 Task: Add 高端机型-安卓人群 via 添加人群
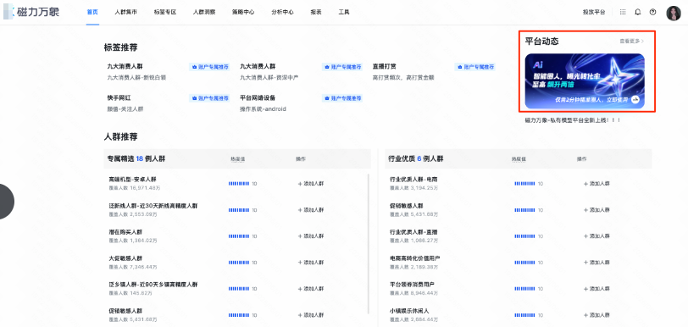[x=311, y=184]
